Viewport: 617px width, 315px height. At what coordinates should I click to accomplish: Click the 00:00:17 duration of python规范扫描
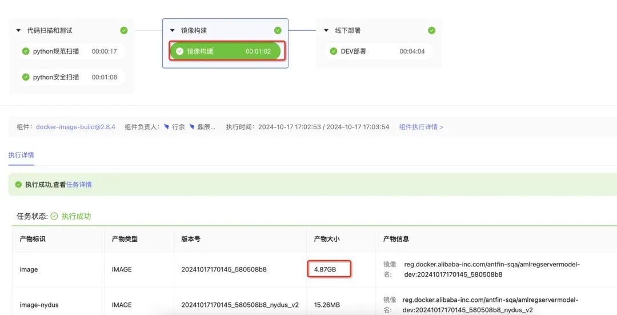point(105,51)
